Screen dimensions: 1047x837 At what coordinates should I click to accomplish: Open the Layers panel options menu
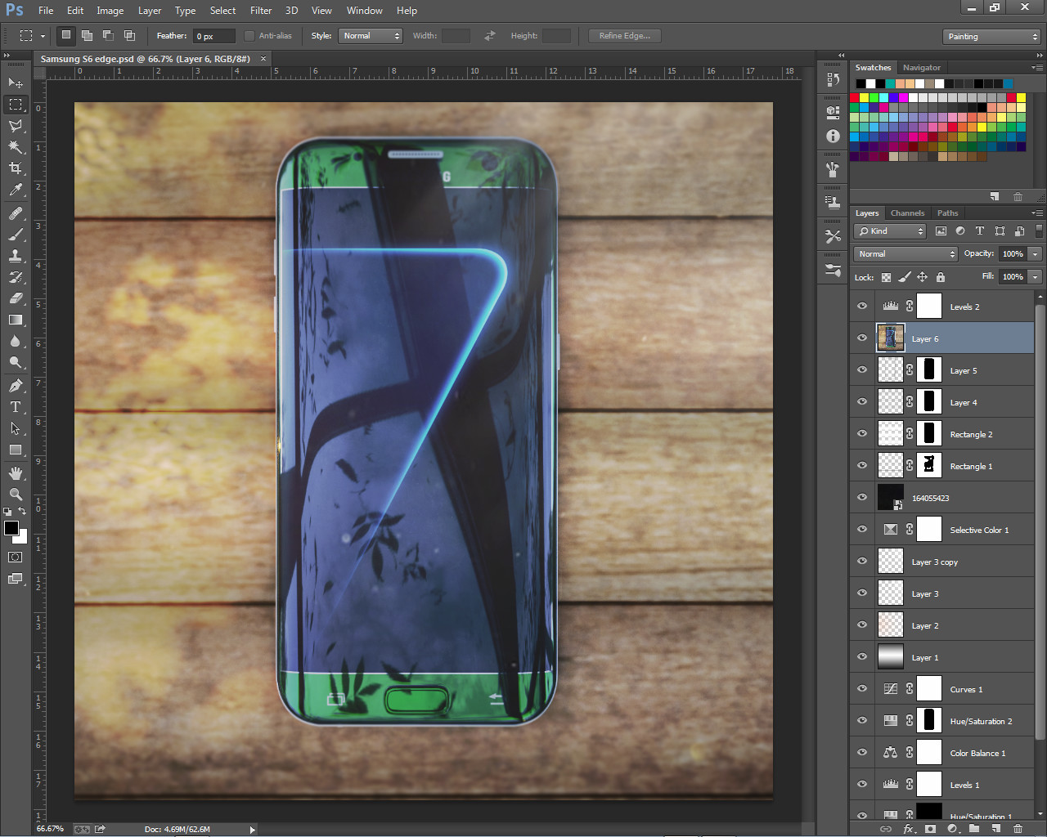pos(1036,213)
